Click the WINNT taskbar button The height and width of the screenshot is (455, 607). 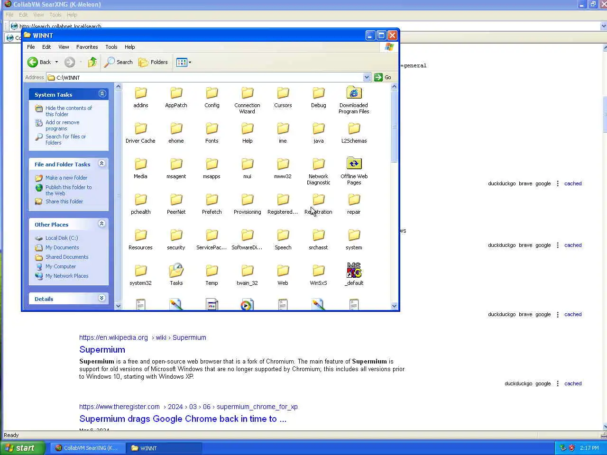click(164, 448)
